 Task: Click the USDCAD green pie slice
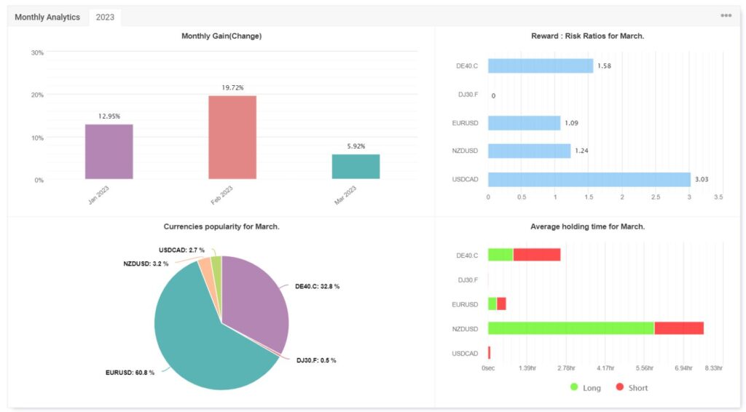[x=216, y=263]
